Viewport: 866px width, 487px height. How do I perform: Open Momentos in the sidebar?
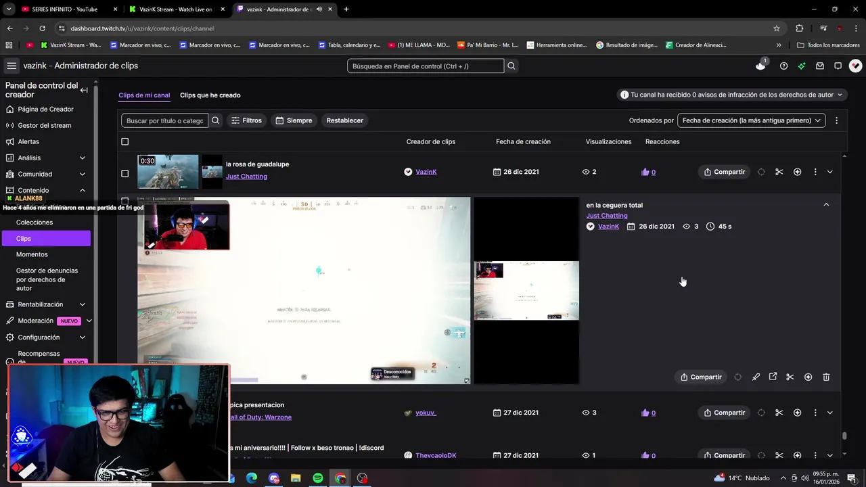click(32, 254)
